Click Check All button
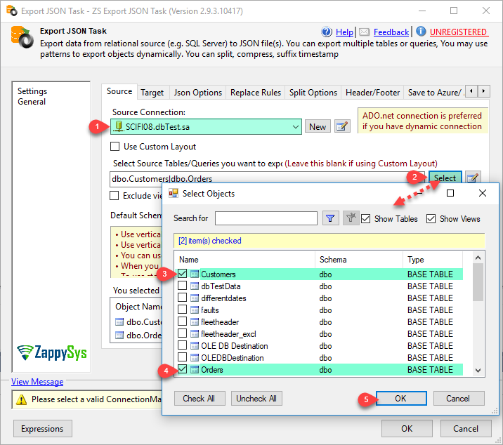 coord(199,399)
